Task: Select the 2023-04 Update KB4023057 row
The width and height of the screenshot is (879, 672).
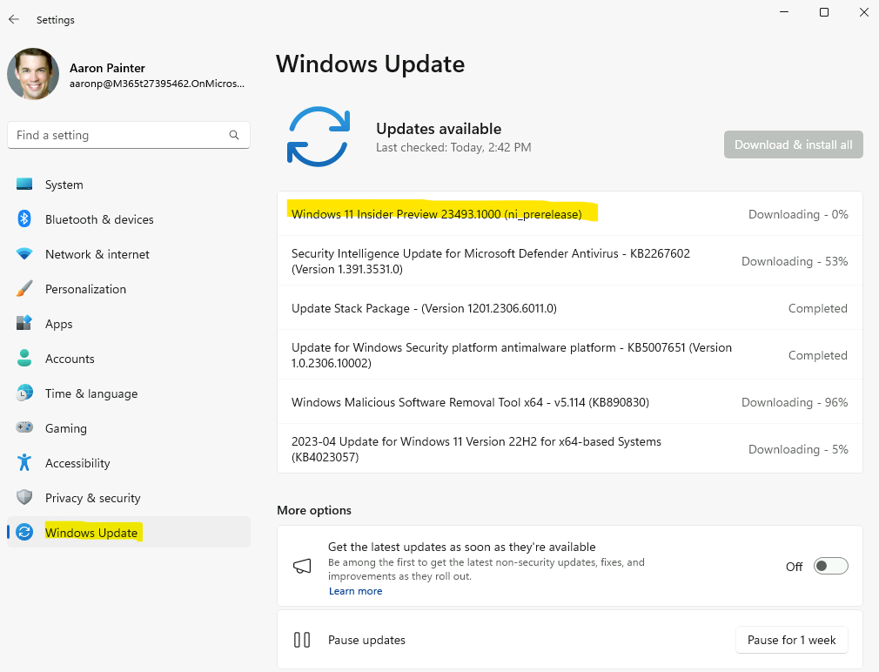Action: (x=569, y=449)
